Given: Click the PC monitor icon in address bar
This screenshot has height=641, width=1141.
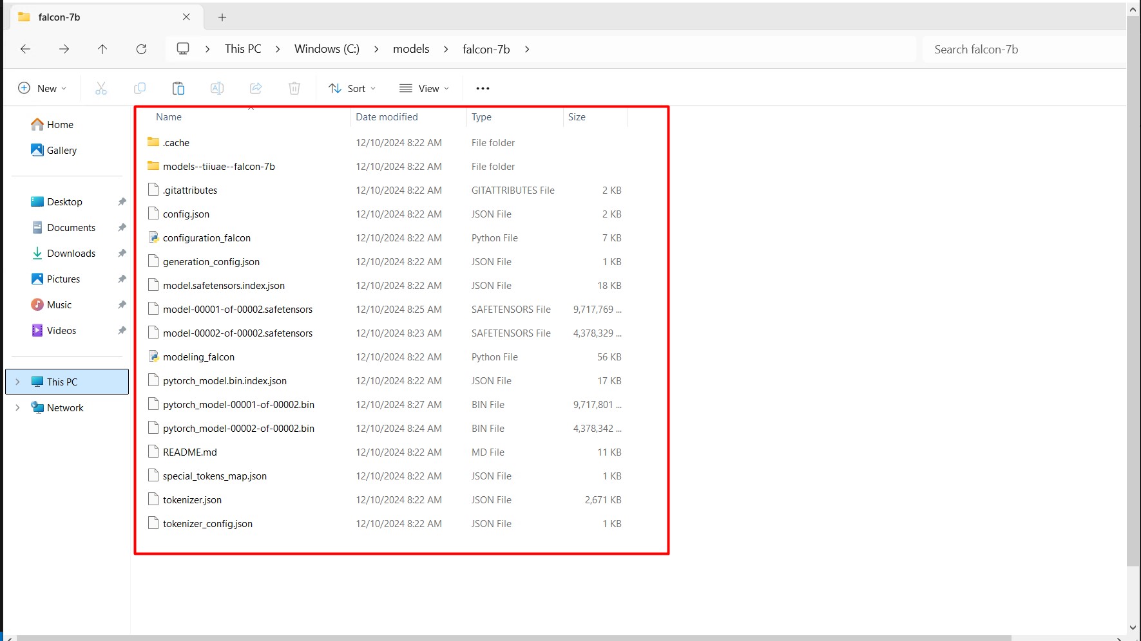Looking at the screenshot, I should pos(183,49).
